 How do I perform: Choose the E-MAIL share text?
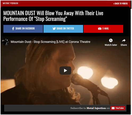pos(106,28)
